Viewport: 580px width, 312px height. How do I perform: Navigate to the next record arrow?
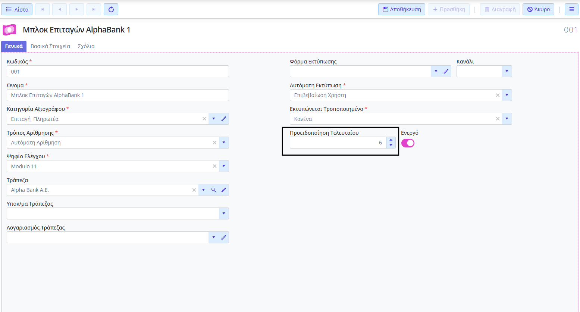pyautogui.click(x=76, y=9)
